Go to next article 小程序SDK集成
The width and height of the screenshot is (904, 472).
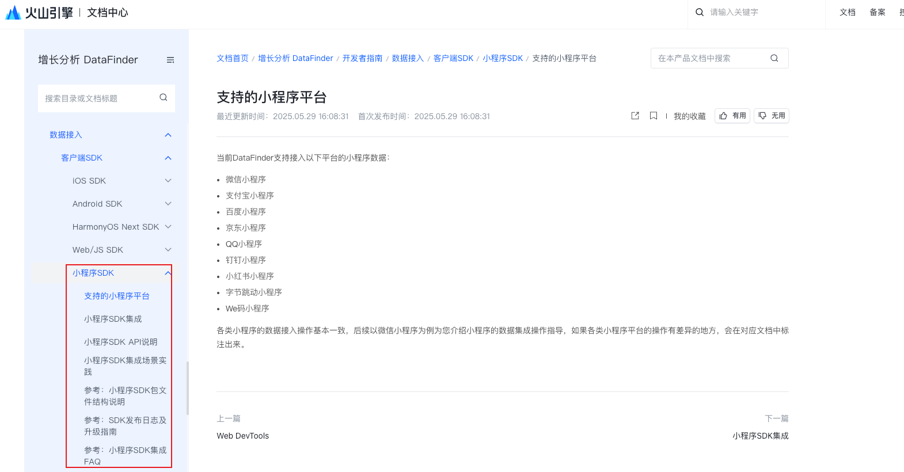pyautogui.click(x=761, y=436)
